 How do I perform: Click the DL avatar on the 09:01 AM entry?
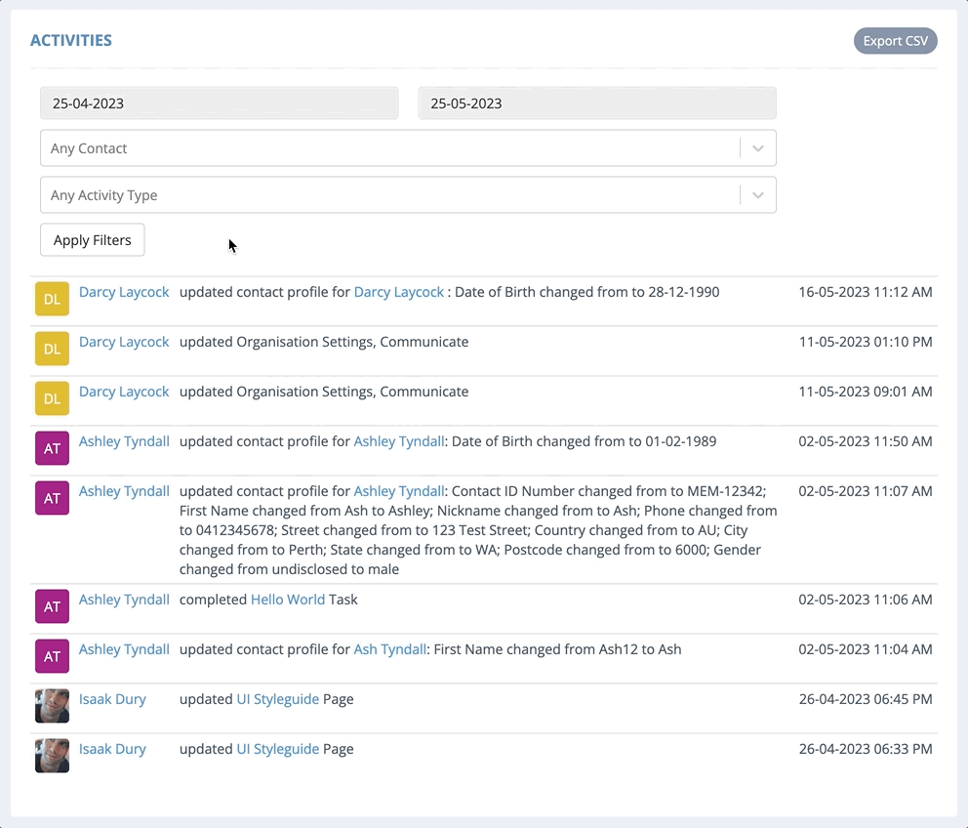[52, 398]
